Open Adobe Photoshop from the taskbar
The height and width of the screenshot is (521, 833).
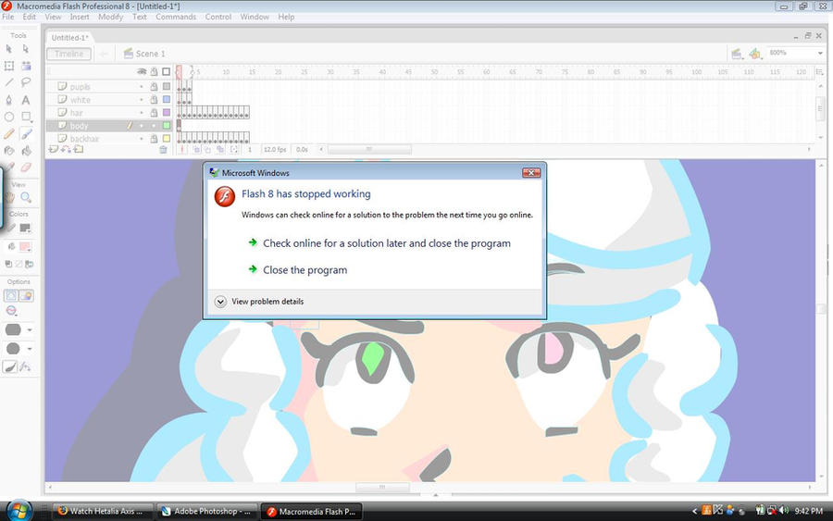pyautogui.click(x=207, y=512)
